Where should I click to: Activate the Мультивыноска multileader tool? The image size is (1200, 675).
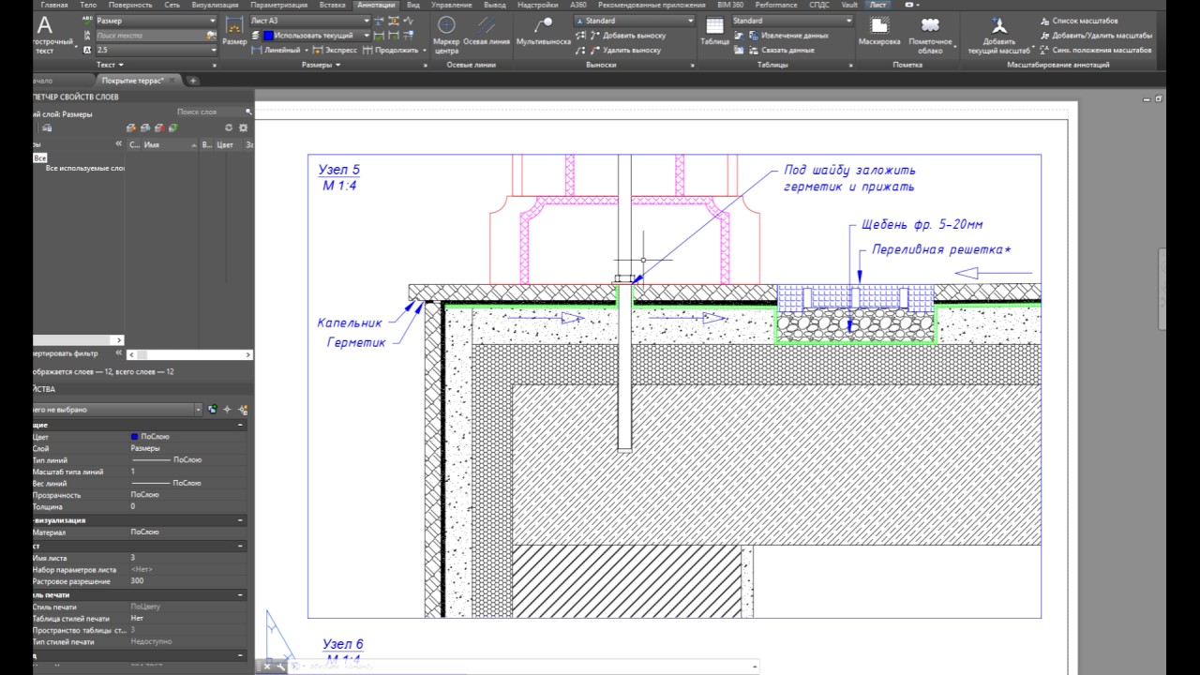click(x=543, y=31)
